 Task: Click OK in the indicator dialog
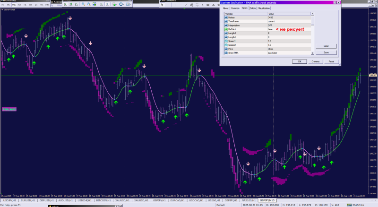click(300, 61)
